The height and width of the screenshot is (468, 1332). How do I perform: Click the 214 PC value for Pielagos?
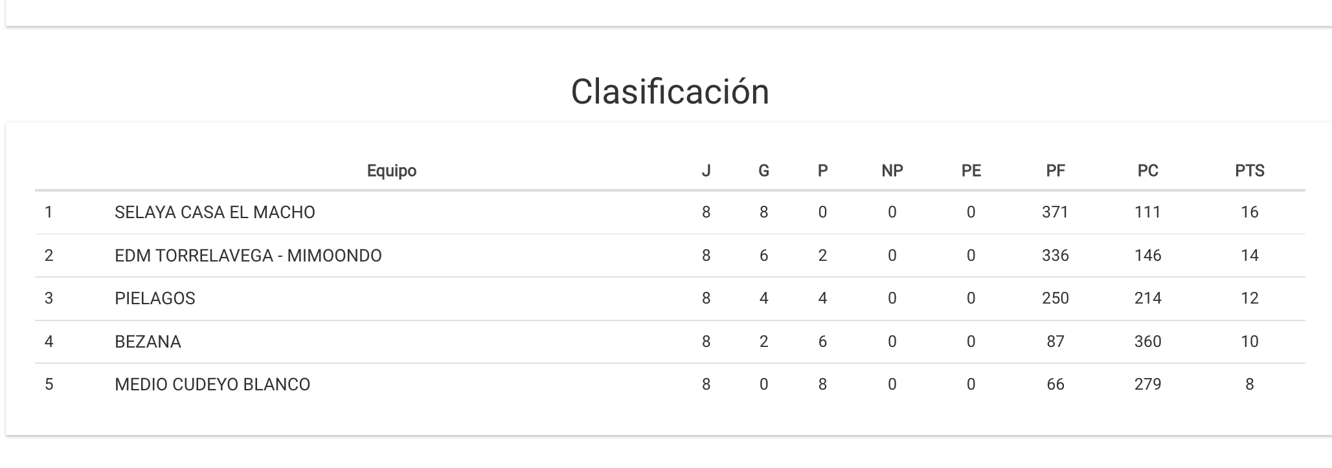[1147, 298]
